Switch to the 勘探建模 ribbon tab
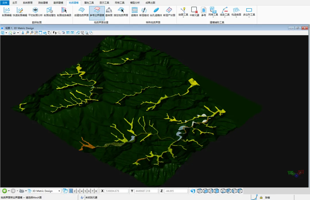The width and height of the screenshot is (310, 200). click(x=58, y=3)
